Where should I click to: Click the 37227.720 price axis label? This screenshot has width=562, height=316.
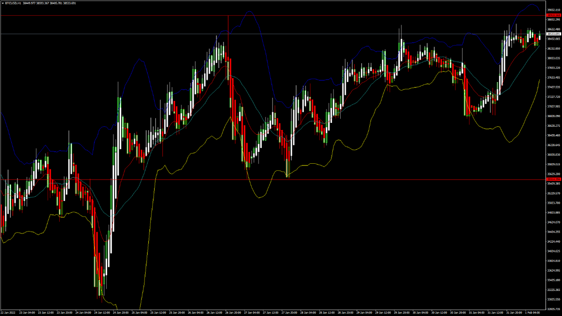coord(553,97)
